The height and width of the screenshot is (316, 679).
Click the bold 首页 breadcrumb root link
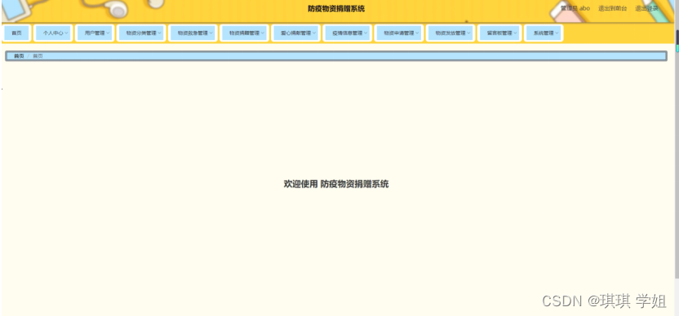pos(19,55)
